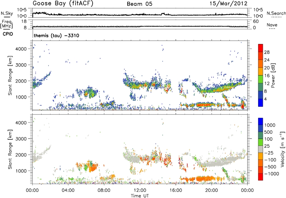
Task: Click the dotted line sample under Nave
Action: pyautogui.click(x=272, y=29)
